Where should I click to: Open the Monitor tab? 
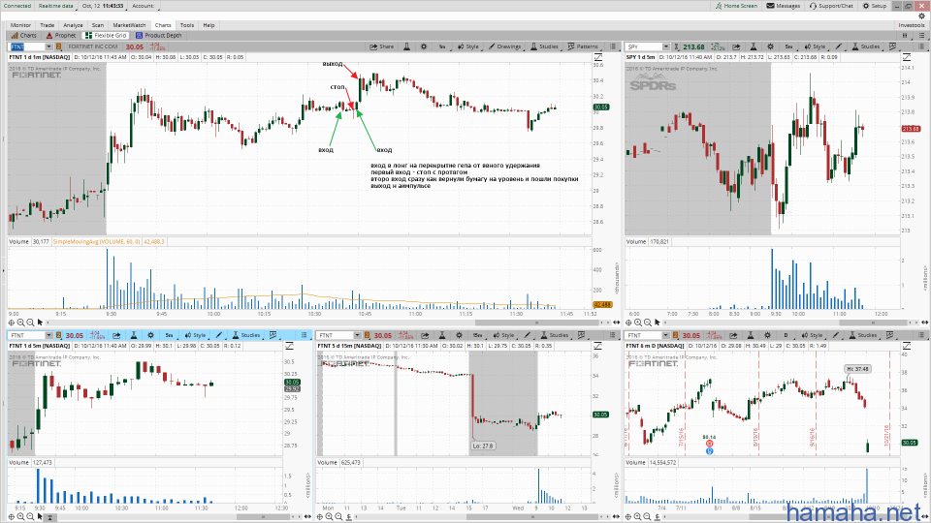coord(20,25)
